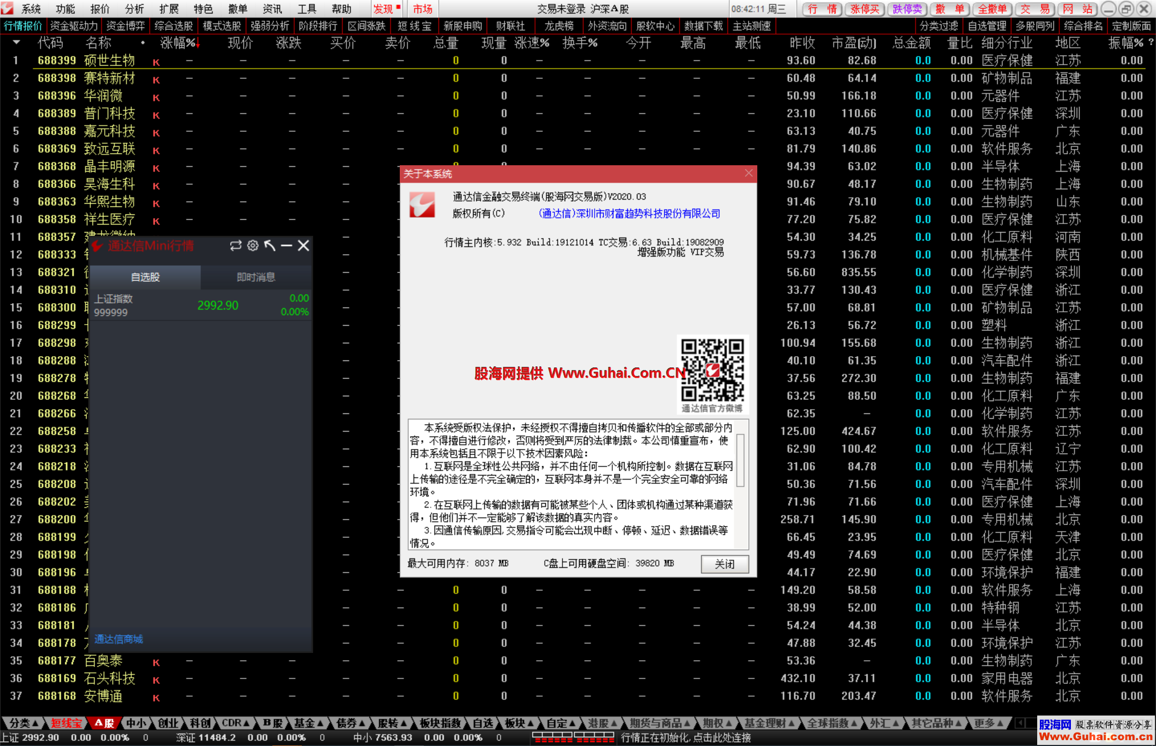Screen dimensions: 1156x746
Task: Click the switch/swap icon in Mini行情 panel
Action: pos(235,245)
